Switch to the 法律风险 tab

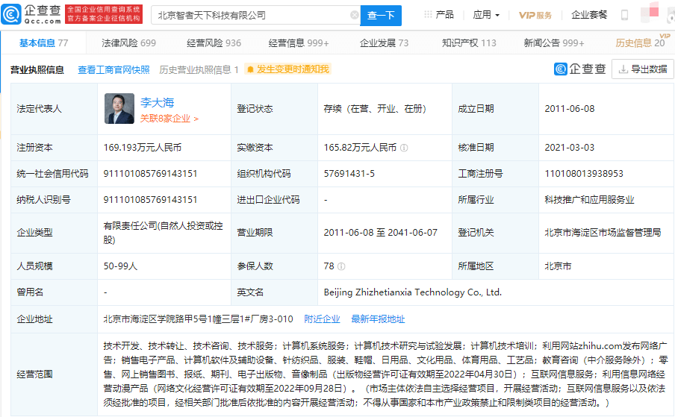coord(128,43)
